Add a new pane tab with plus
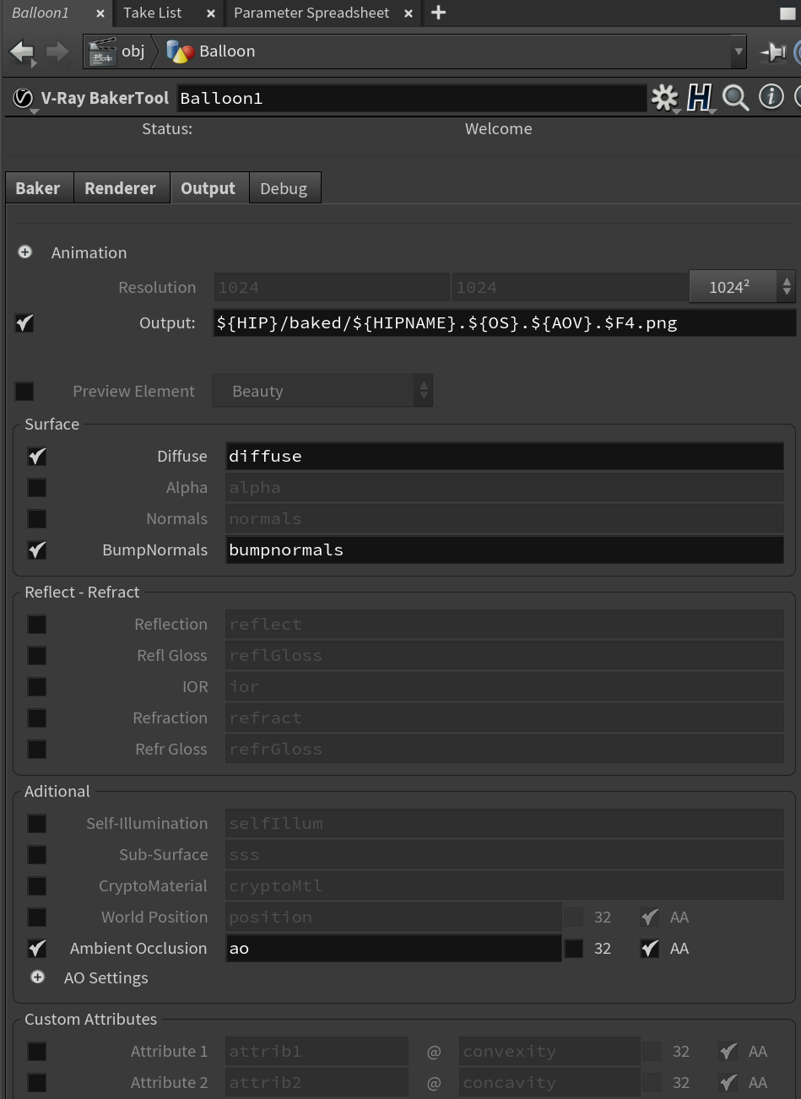Image resolution: width=801 pixels, height=1099 pixels. coord(438,13)
